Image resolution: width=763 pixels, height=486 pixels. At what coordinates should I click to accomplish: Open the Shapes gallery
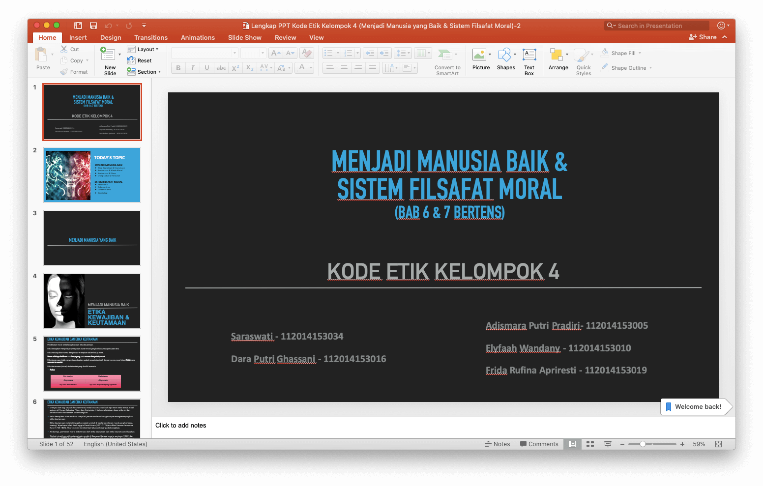pyautogui.click(x=506, y=60)
